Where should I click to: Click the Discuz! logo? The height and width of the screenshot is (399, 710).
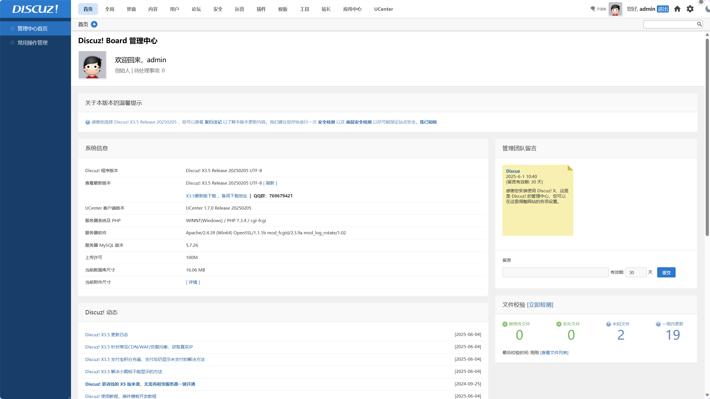(35, 9)
